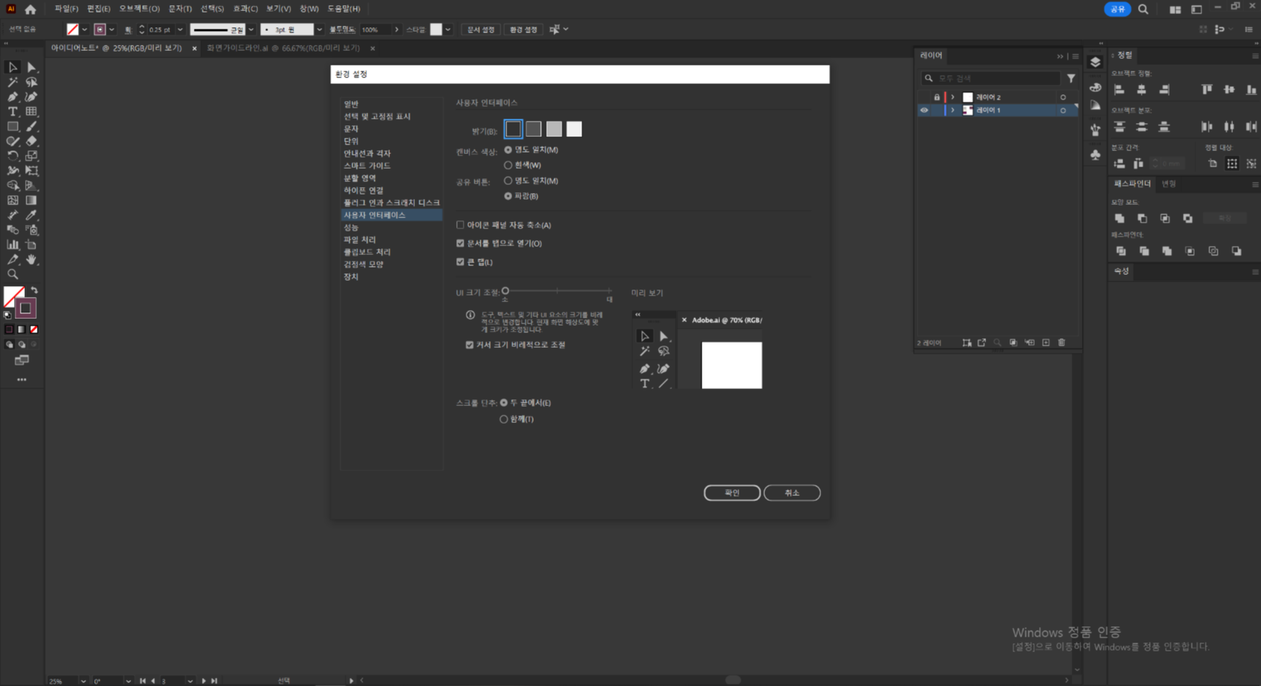Click Unite shape mode in Pathfinder panel
Screen dimensions: 1261x686
(1119, 219)
